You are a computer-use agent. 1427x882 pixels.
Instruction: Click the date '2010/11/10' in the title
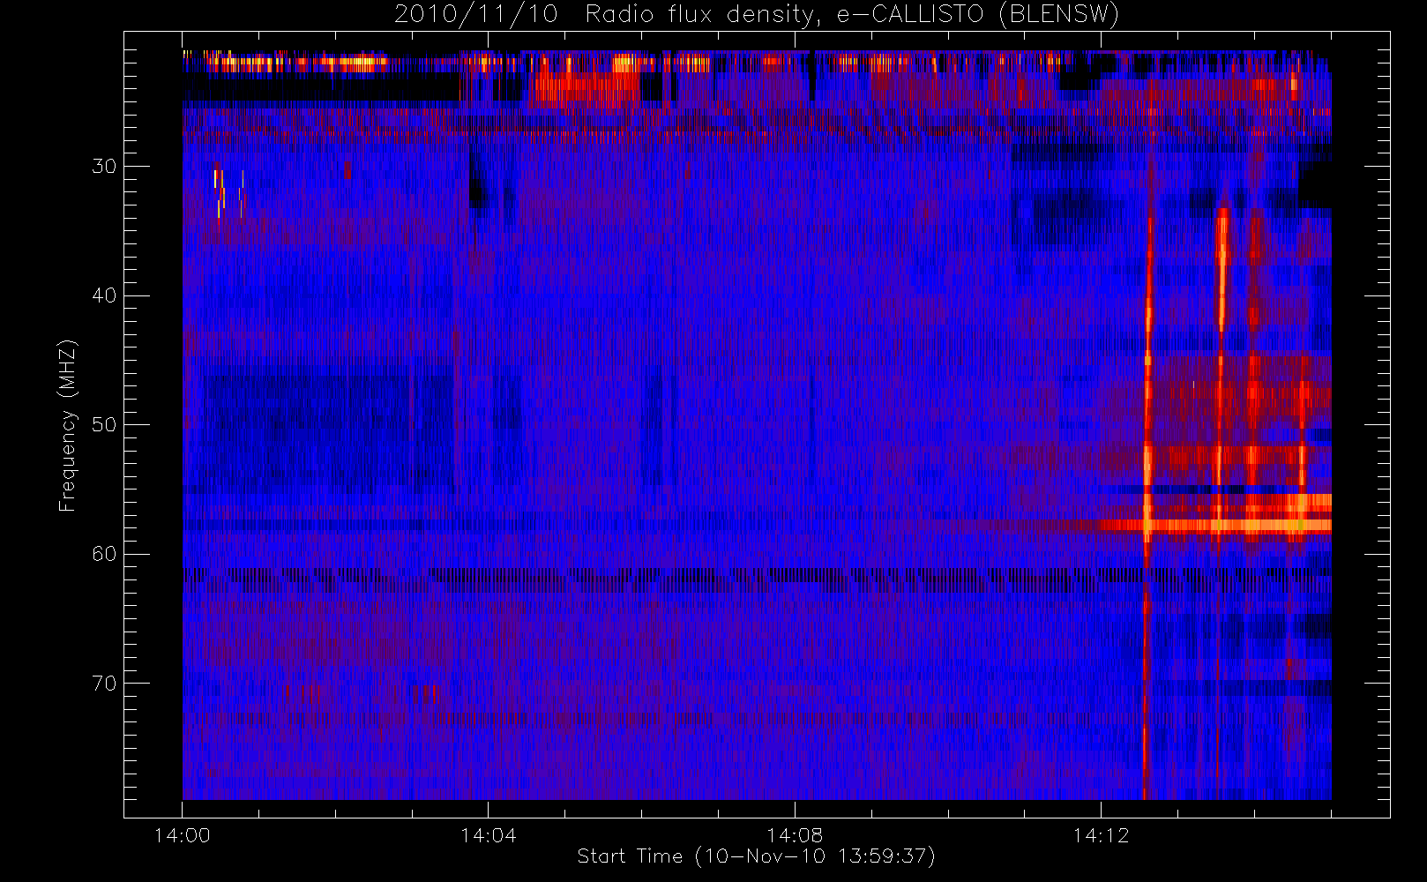[476, 15]
